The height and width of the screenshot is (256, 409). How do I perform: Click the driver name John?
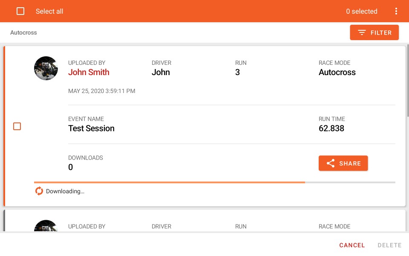(161, 72)
